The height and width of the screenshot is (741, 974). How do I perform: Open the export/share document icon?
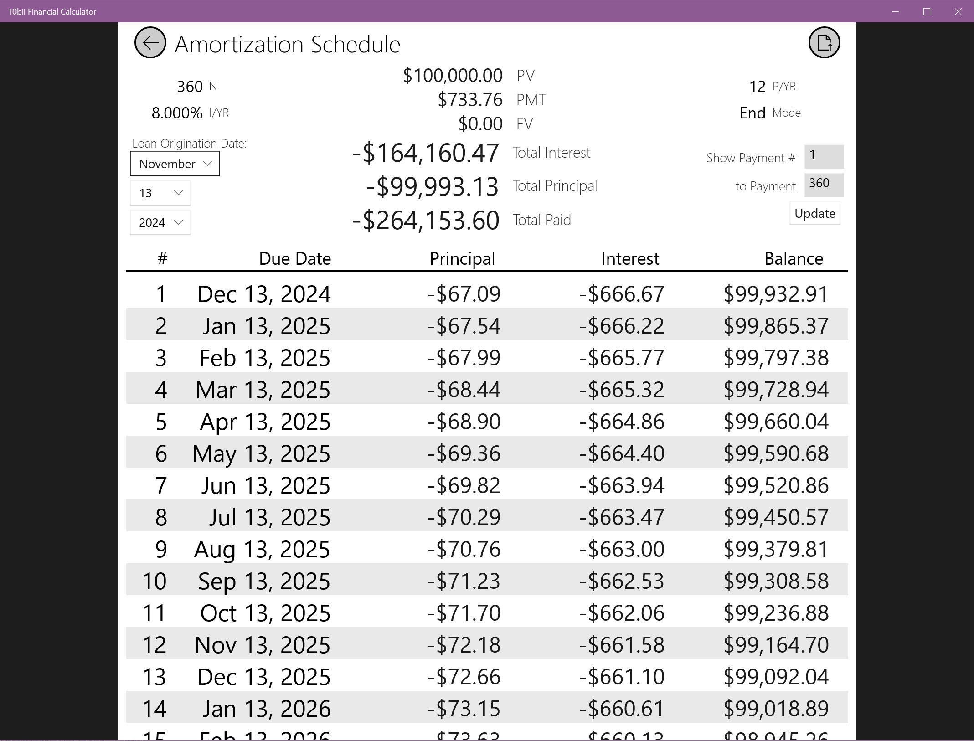click(x=824, y=42)
